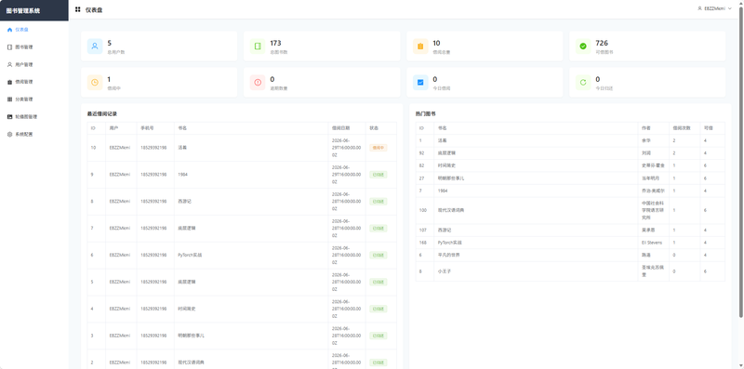This screenshot has height=369, width=744.
Task: Click 底层逻辑 in the hot books table
Action: click(x=446, y=153)
